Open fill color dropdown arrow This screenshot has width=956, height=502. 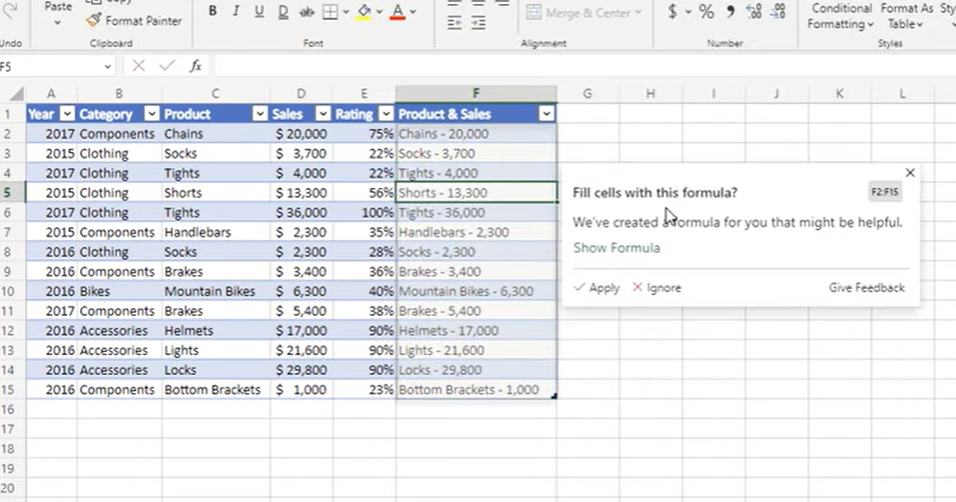[380, 12]
